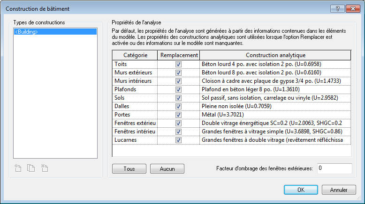Click the Construction analytique column header
Image resolution: width=365 pixels, height=204 pixels.
pos(275,55)
